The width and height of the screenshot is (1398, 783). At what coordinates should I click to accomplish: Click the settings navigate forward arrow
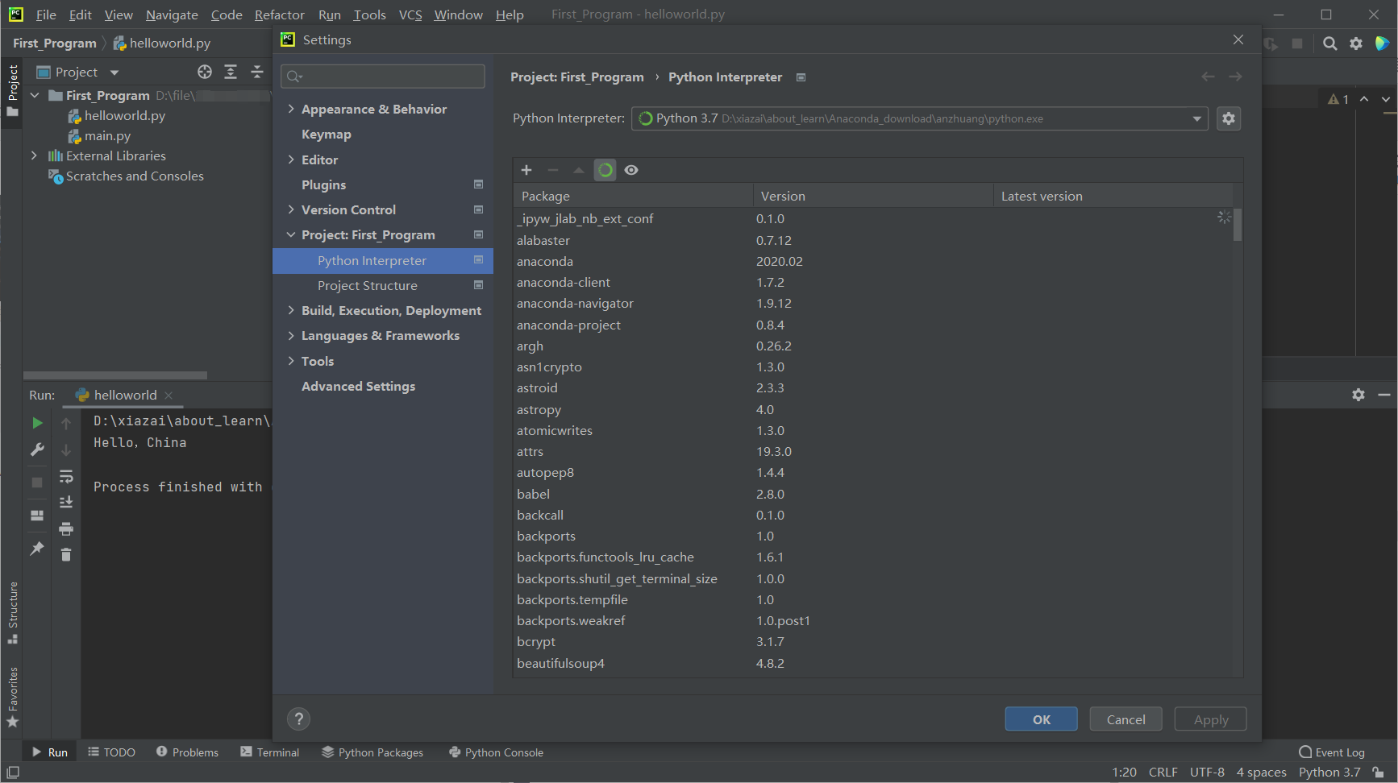coord(1235,77)
